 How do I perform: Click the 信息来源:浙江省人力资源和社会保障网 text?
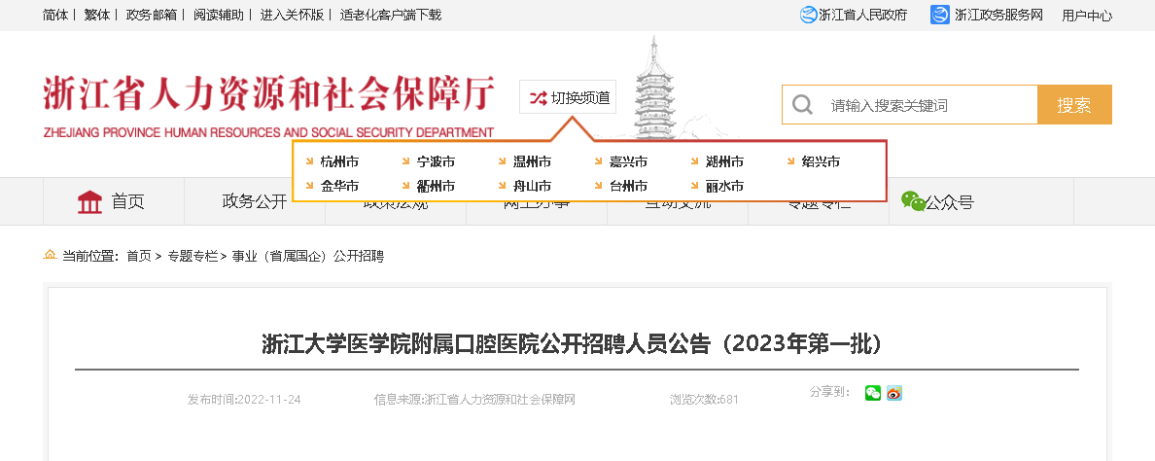474,400
